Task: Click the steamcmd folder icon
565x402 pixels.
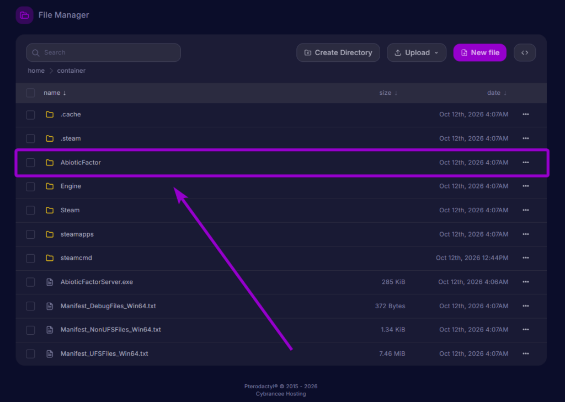Action: click(50, 258)
